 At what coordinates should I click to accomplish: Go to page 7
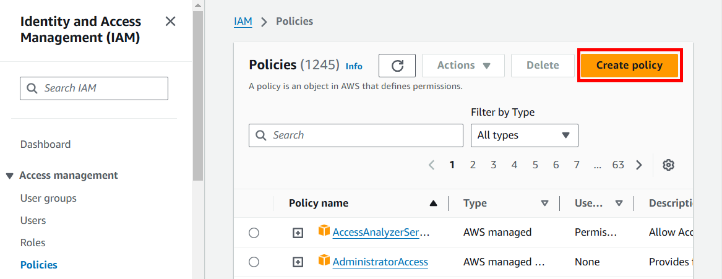pos(577,165)
